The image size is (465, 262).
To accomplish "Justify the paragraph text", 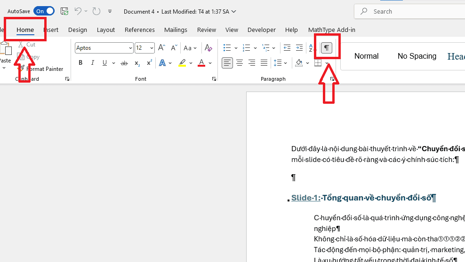I will coord(264,63).
